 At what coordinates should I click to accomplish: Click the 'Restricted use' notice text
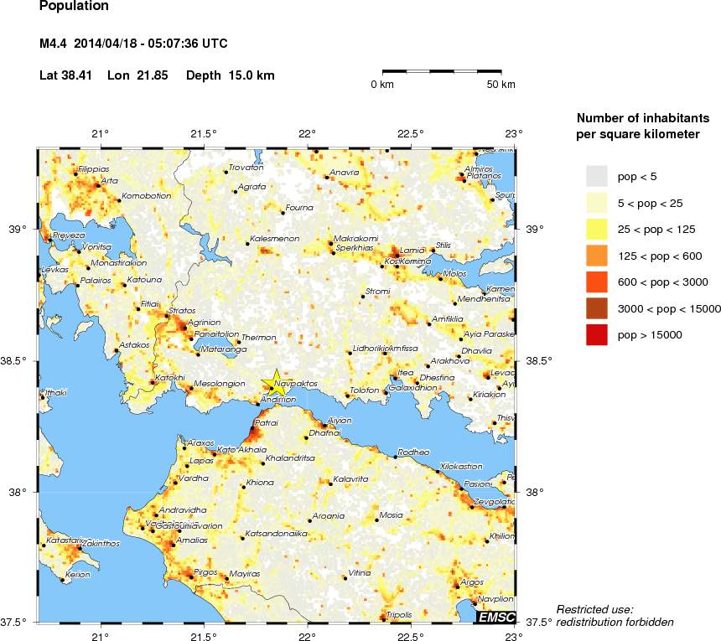(594, 609)
